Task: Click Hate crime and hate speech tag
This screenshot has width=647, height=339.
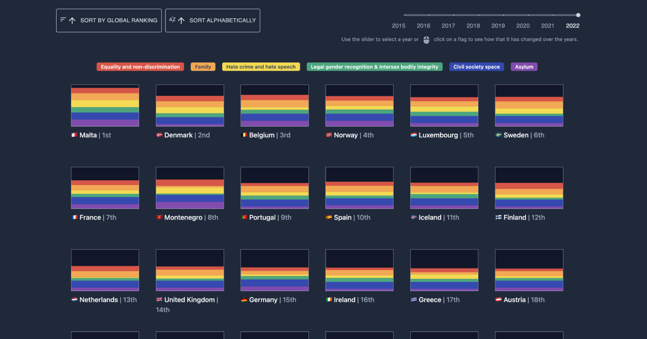Action: (x=261, y=67)
